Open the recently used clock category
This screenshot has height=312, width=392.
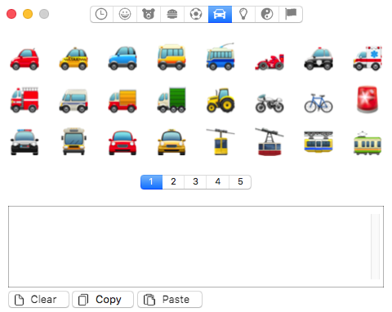(101, 14)
